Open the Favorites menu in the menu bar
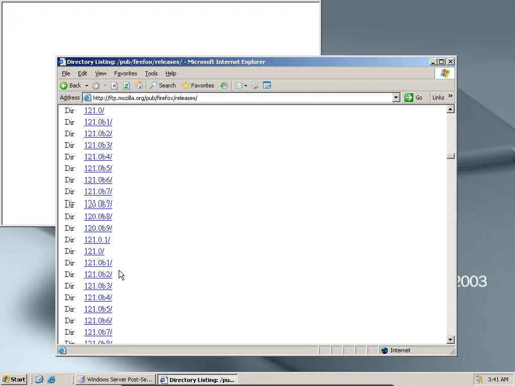Image resolution: width=515 pixels, height=386 pixels. (125, 73)
